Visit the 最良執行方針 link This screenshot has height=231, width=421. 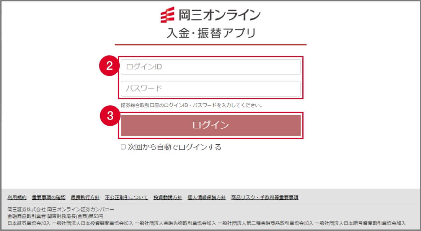(x=85, y=197)
